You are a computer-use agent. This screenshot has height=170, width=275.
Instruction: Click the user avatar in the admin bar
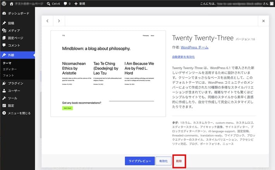272,4
